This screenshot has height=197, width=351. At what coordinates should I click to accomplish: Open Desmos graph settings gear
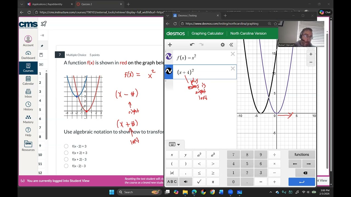223,45
